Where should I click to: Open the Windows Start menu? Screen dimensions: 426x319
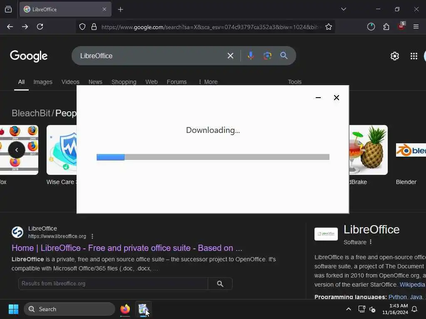13,309
